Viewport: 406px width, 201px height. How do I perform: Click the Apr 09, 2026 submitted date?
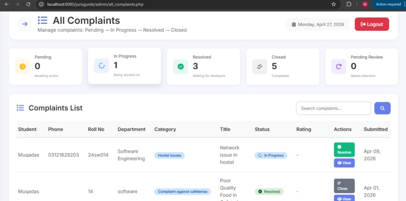point(372,155)
